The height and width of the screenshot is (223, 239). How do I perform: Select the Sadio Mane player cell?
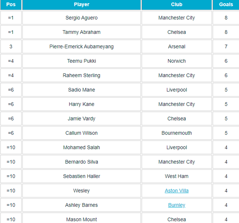click(82, 90)
